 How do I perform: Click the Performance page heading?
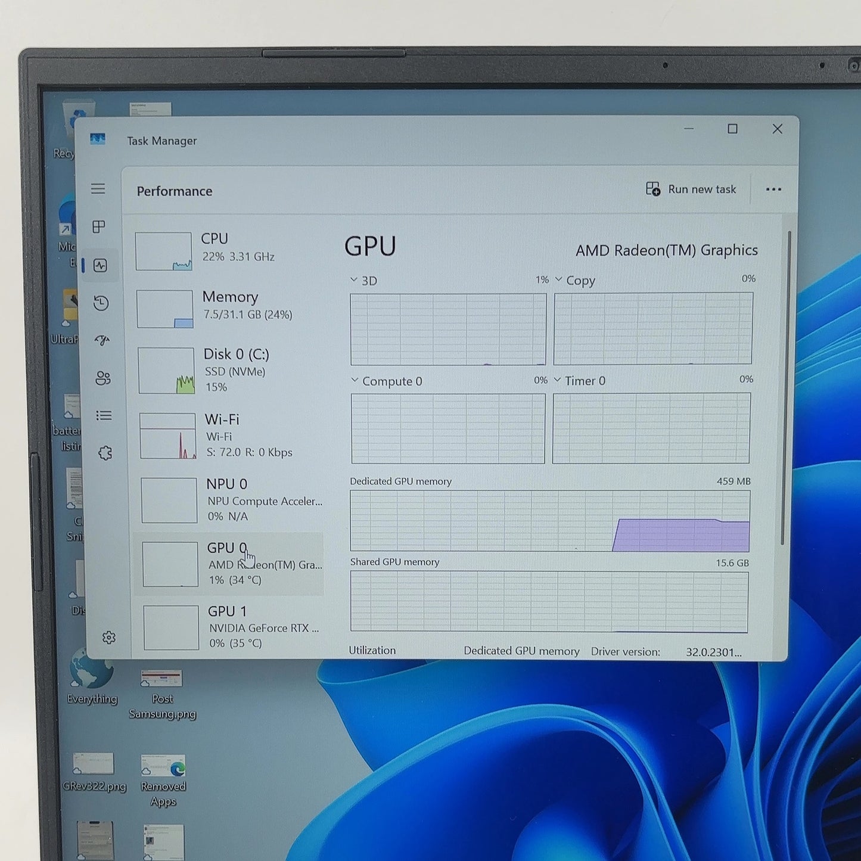click(x=175, y=191)
